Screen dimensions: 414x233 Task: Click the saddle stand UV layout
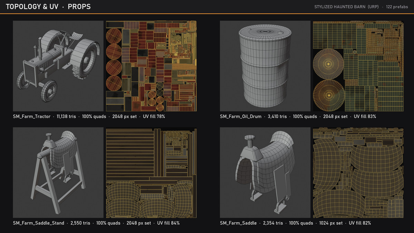(x=151, y=173)
